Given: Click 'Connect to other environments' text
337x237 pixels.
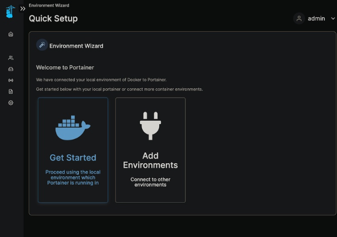Looking at the screenshot, I should tap(150, 182).
